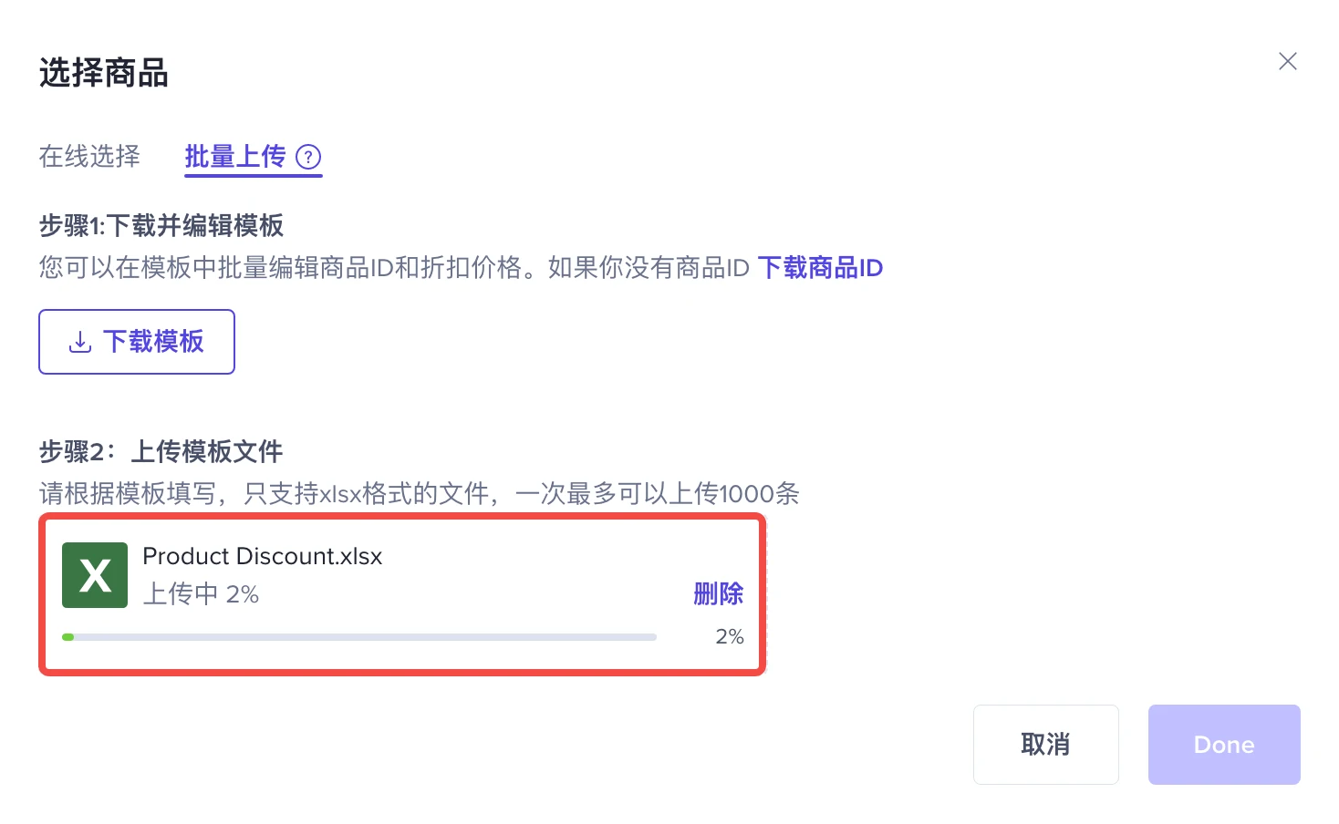This screenshot has height=824, width=1339.
Task: Open the 下载商品ID link
Action: (819, 268)
